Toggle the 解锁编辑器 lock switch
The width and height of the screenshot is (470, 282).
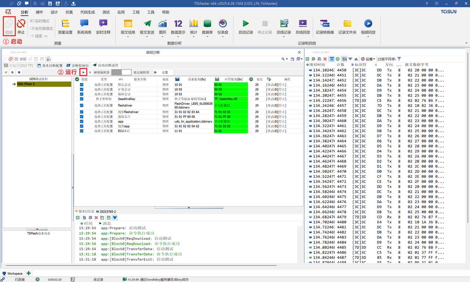(121, 72)
